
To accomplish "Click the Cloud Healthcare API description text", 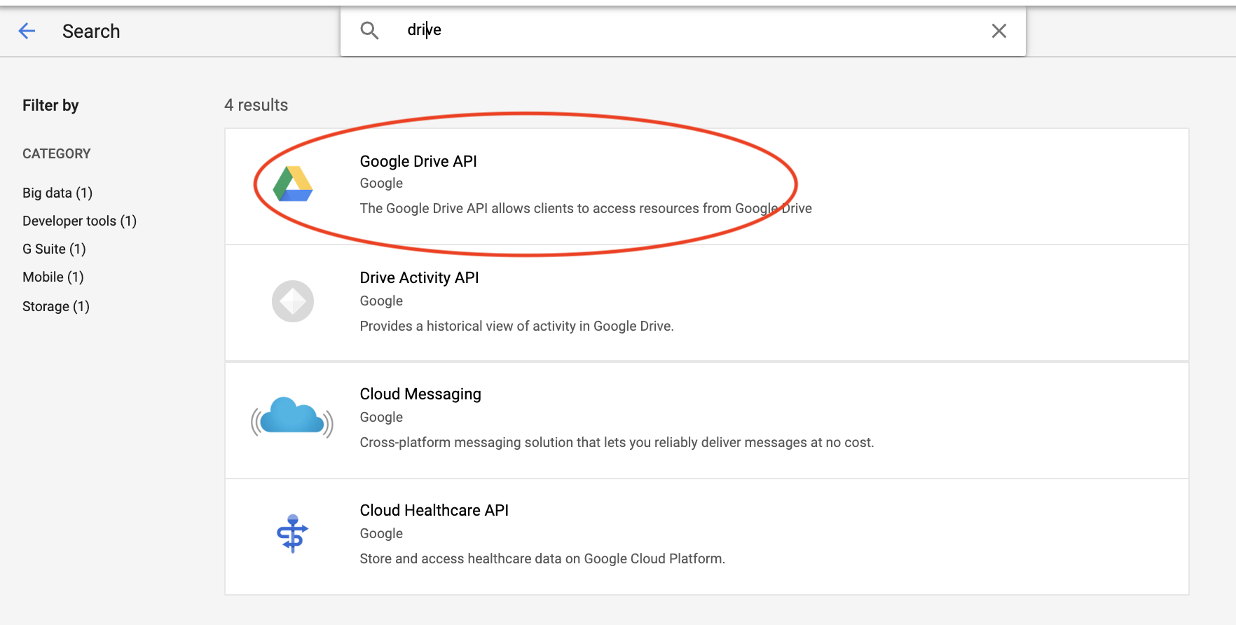I will pyautogui.click(x=542, y=558).
